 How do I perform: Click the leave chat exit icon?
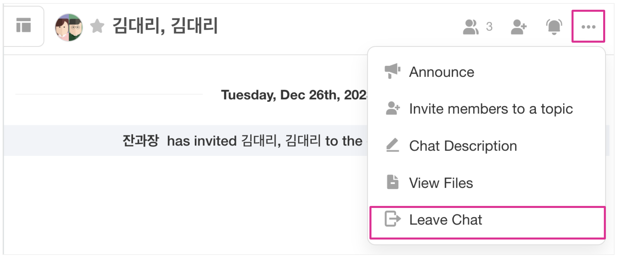tap(392, 219)
